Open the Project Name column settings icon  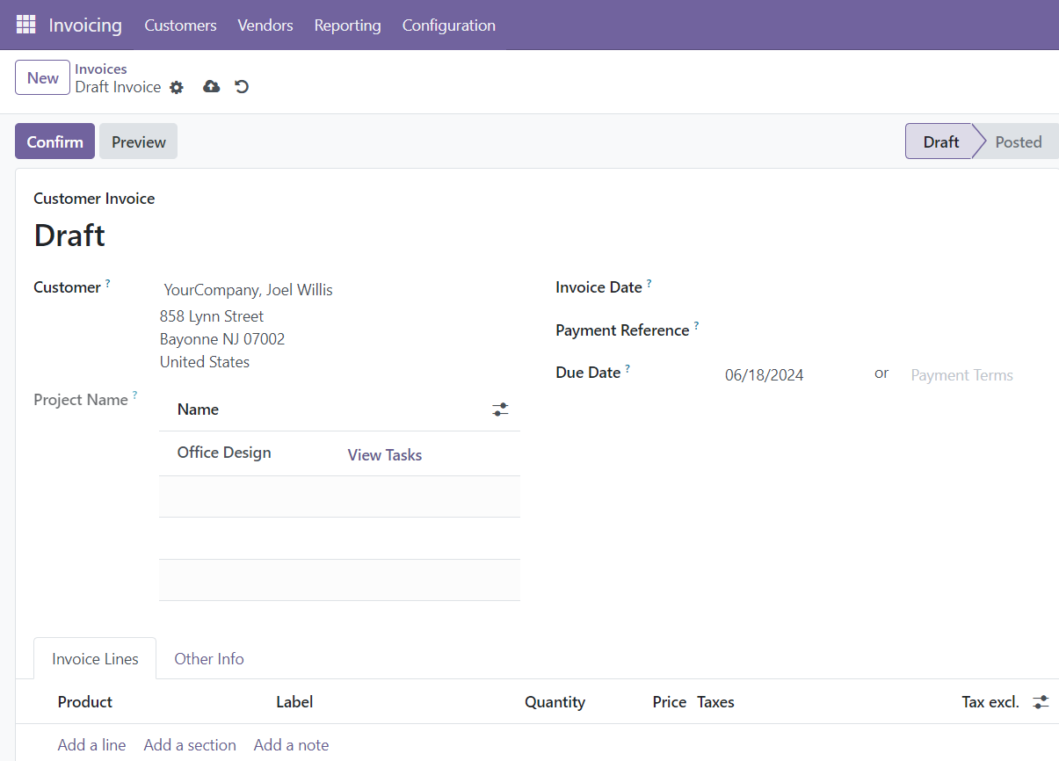pyautogui.click(x=500, y=409)
